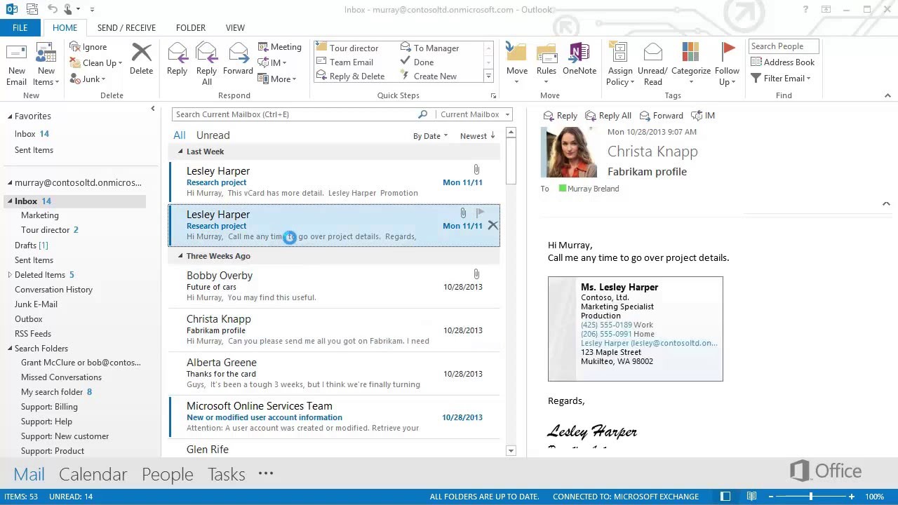
Task: Switch to the VIEW tab
Action: [x=235, y=28]
